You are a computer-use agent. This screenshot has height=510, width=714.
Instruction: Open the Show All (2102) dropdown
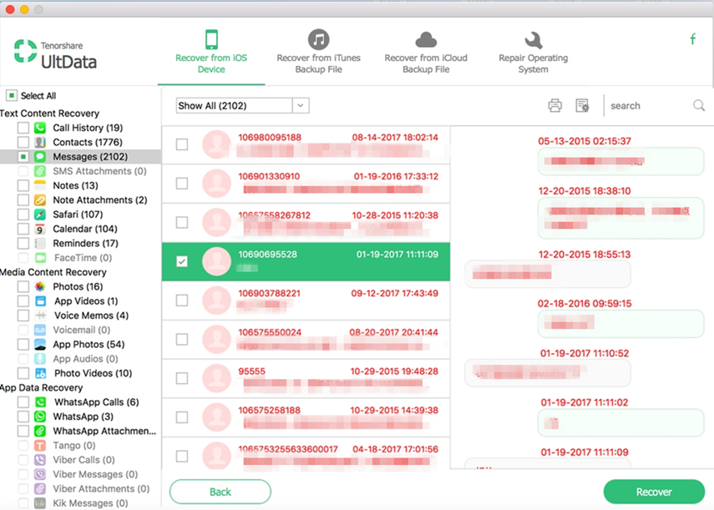pyautogui.click(x=242, y=105)
